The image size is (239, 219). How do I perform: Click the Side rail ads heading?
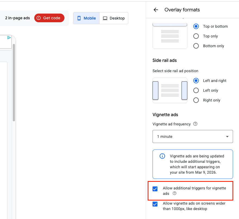pos(164,60)
